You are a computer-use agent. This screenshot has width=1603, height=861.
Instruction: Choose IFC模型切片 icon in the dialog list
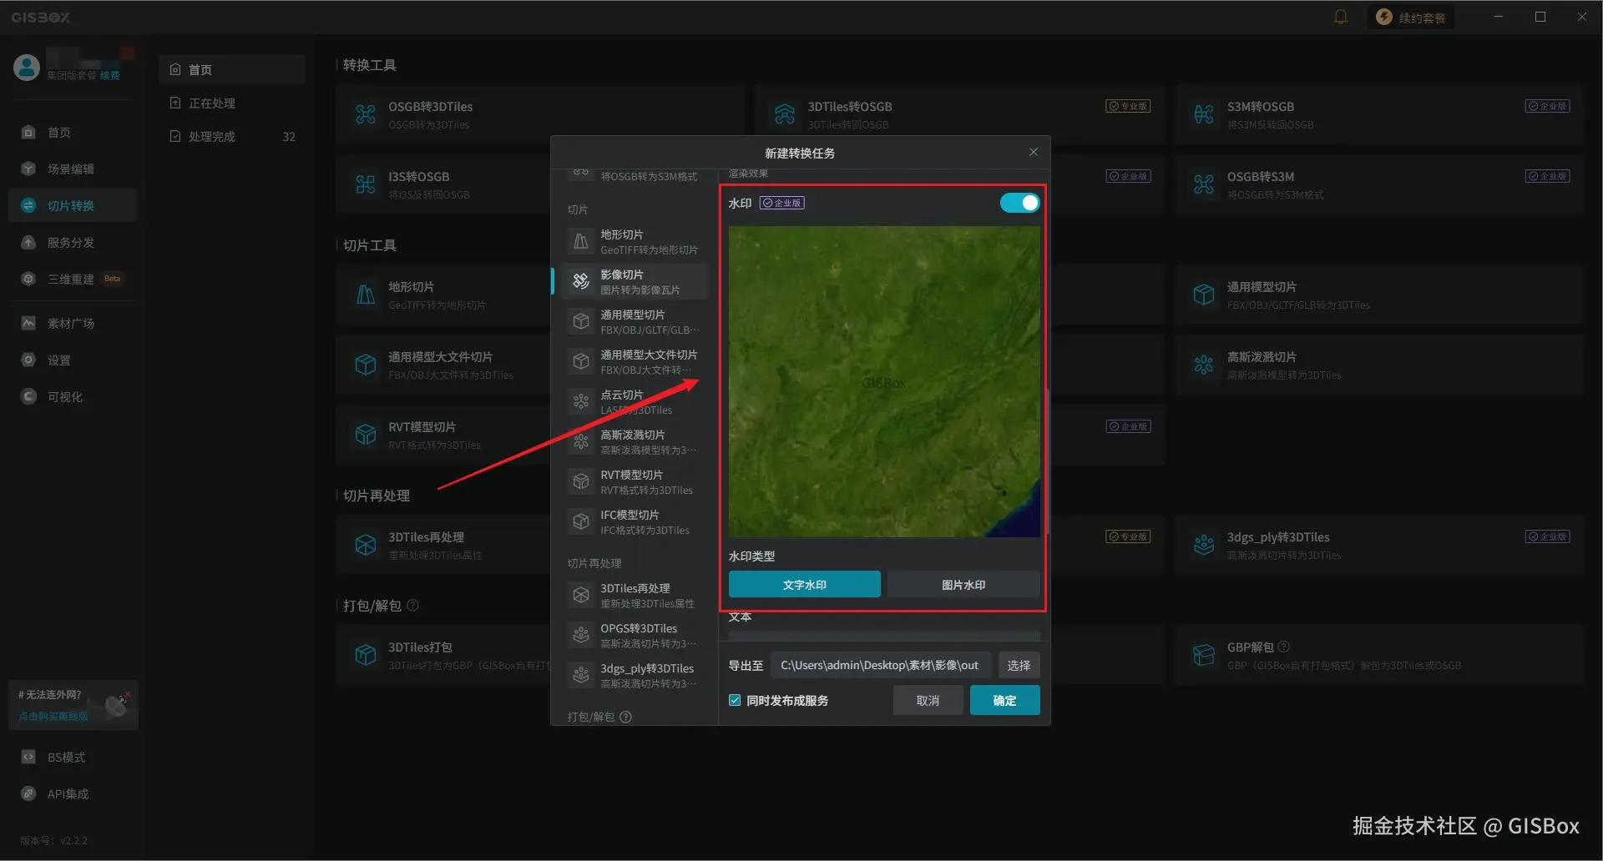(x=581, y=522)
